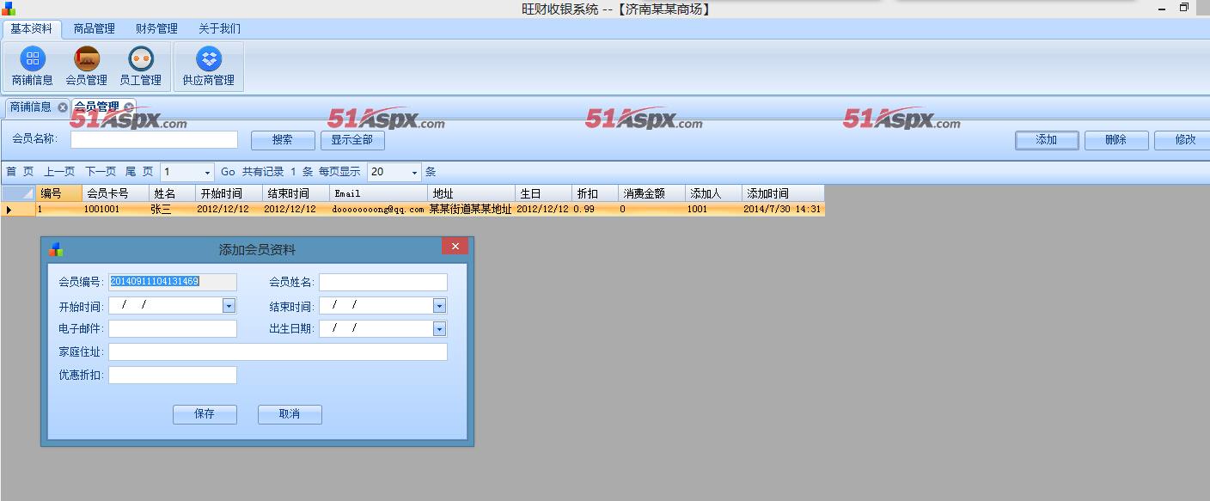Select the doooooooong@qq.com email cell
Image resolution: width=1210 pixels, height=501 pixels.
tap(378, 209)
